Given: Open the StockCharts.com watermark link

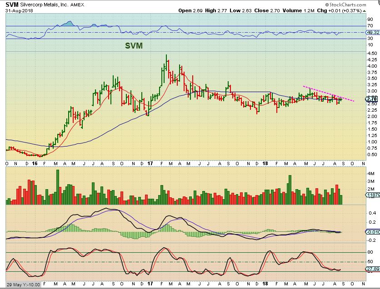Looking at the screenshot, I should tap(345, 5).
